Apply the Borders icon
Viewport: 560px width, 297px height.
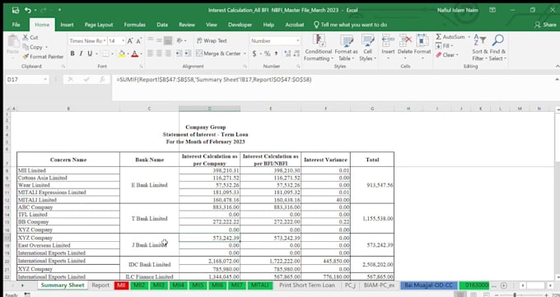(x=105, y=53)
